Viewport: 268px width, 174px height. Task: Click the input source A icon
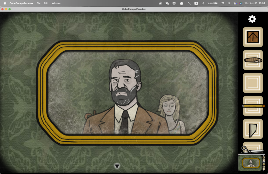click(x=196, y=3)
